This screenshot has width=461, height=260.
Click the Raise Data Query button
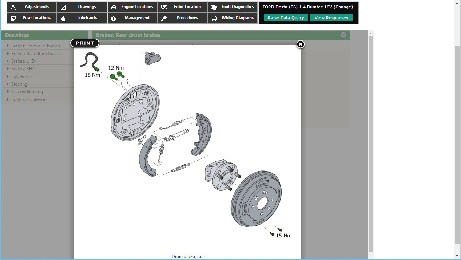[286, 18]
